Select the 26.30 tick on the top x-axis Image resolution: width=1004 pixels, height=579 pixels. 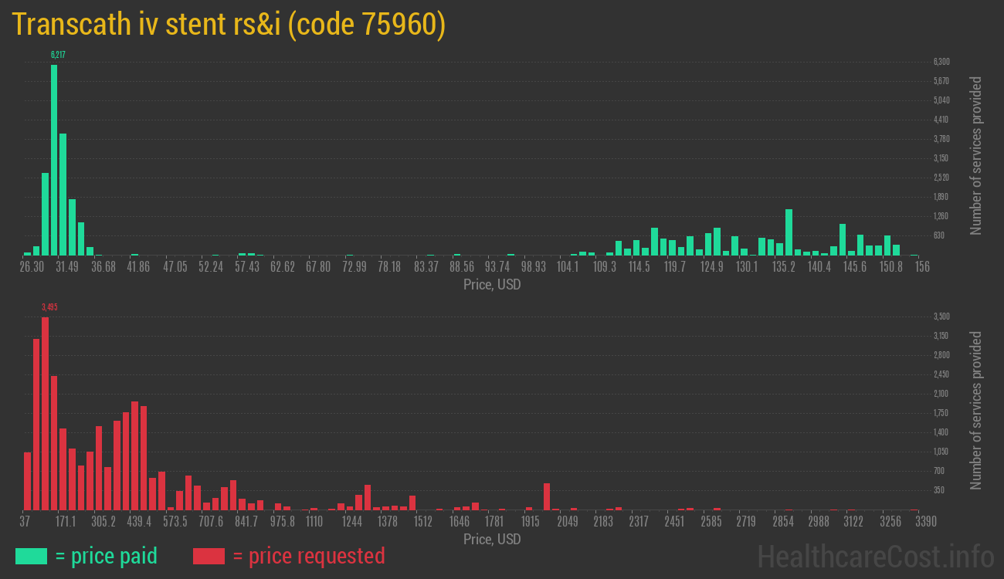coord(32,267)
